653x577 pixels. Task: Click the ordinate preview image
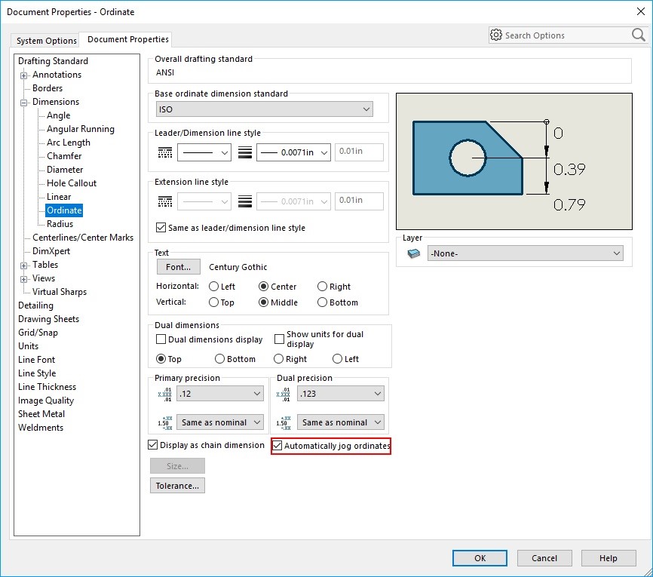[x=514, y=161]
